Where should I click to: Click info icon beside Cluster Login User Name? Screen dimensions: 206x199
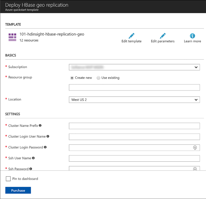click(48, 136)
